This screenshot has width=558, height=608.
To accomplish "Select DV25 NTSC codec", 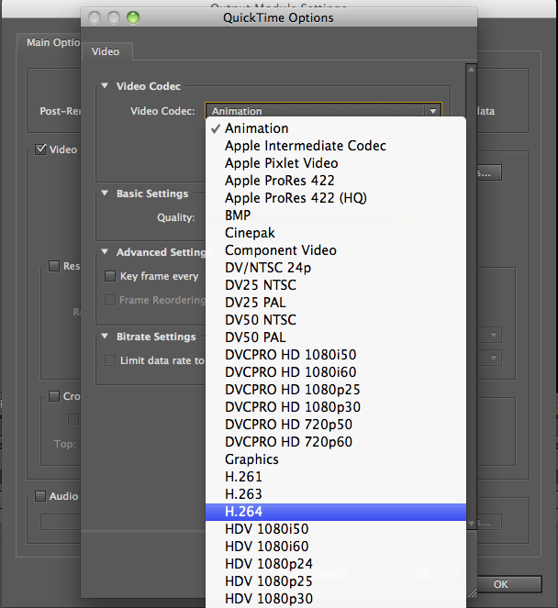I will (x=336, y=285).
